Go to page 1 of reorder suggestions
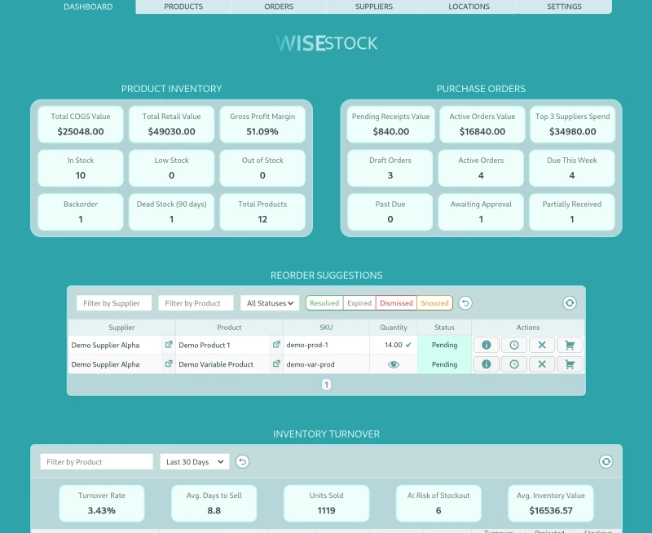652x533 pixels. pos(327,385)
